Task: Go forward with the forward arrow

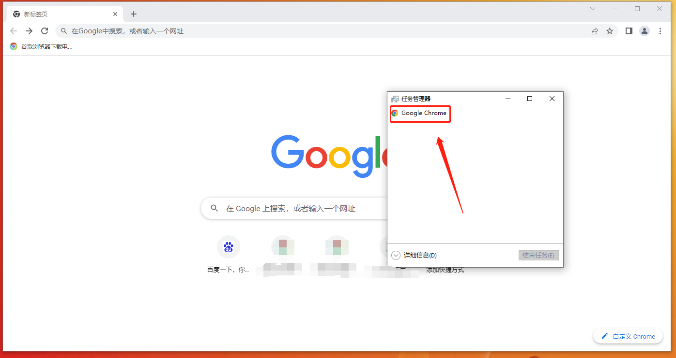Action: (29, 31)
